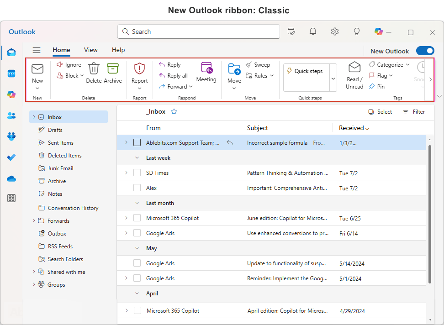This screenshot has height=325, width=444.
Task: Click the Delete trash icon in the ribbon
Action: [x=94, y=69]
